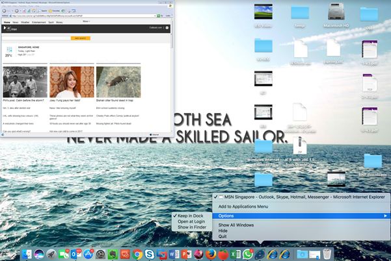This screenshot has width=391, height=261.
Task: Toggle the Keep in Dock option
Action: (191, 216)
